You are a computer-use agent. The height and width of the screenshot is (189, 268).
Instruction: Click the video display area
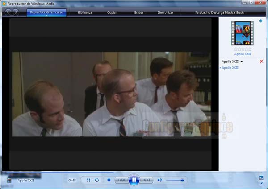pyautogui.click(x=110, y=94)
